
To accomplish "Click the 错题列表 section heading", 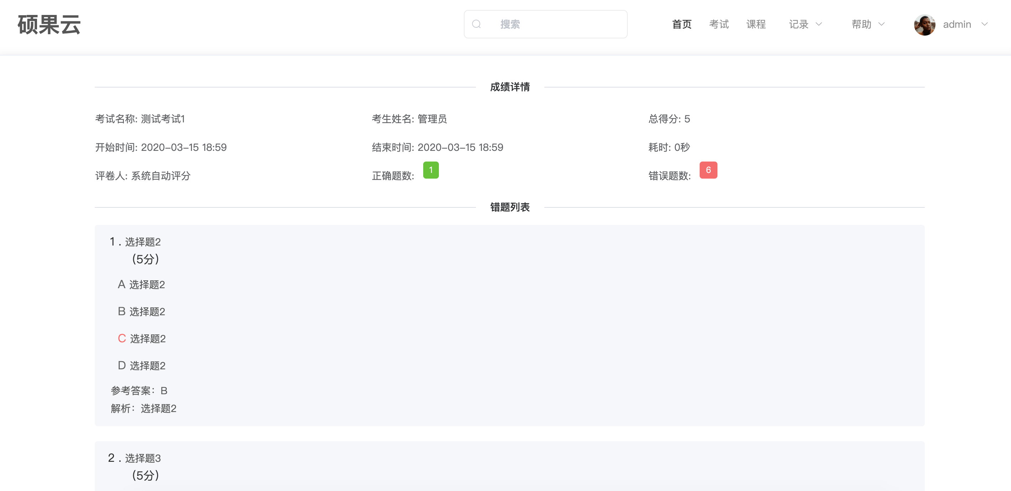I will (x=509, y=207).
